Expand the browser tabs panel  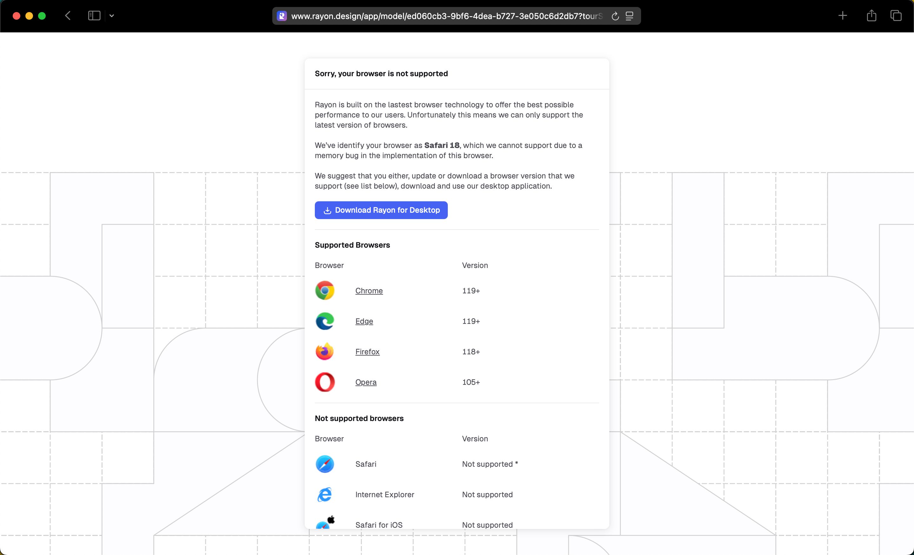click(897, 16)
